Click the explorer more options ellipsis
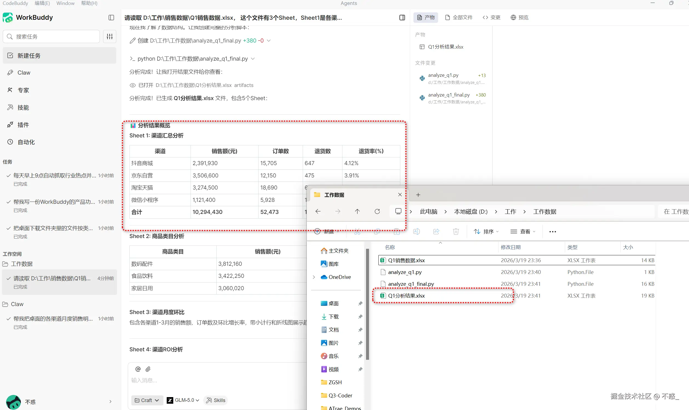Viewport: 689px width, 410px height. [552, 231]
